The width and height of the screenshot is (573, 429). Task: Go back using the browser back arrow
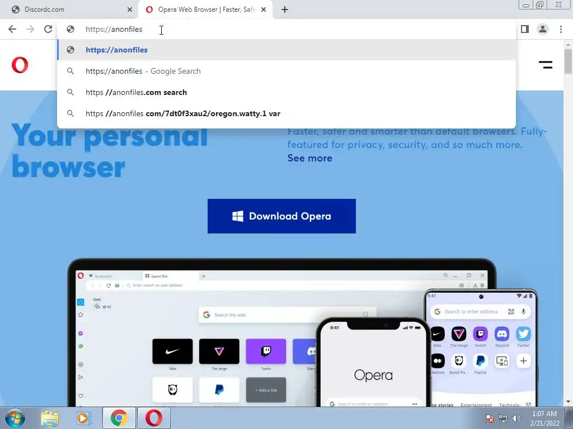12,29
